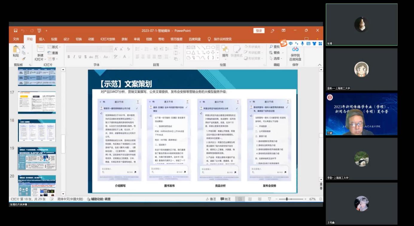The image size is (414, 226).
Task: Select the oval shape in shapes gallery
Action: pyautogui.click(x=213, y=47)
